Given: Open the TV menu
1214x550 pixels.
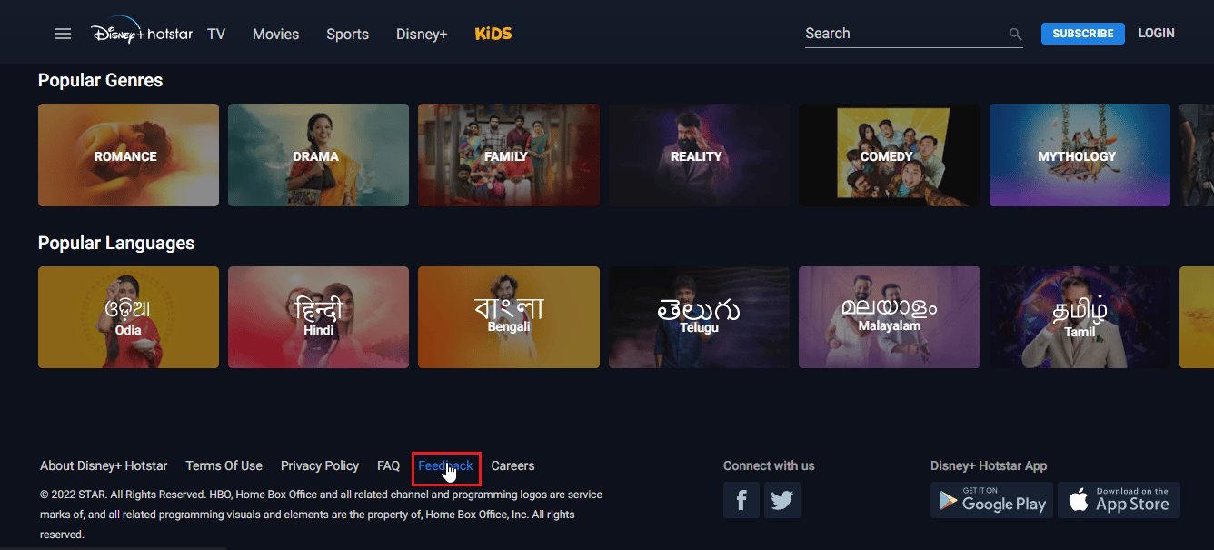Looking at the screenshot, I should coord(216,34).
